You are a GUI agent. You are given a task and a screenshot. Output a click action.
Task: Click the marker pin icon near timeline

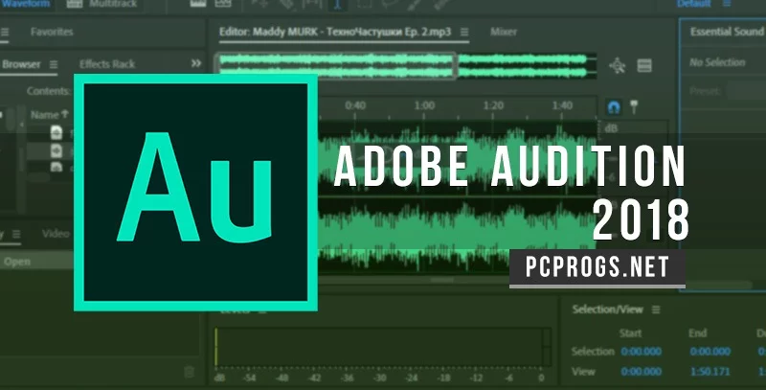(634, 107)
